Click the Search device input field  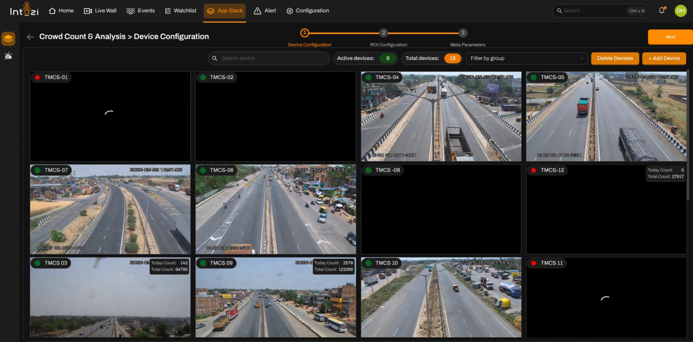[269, 58]
